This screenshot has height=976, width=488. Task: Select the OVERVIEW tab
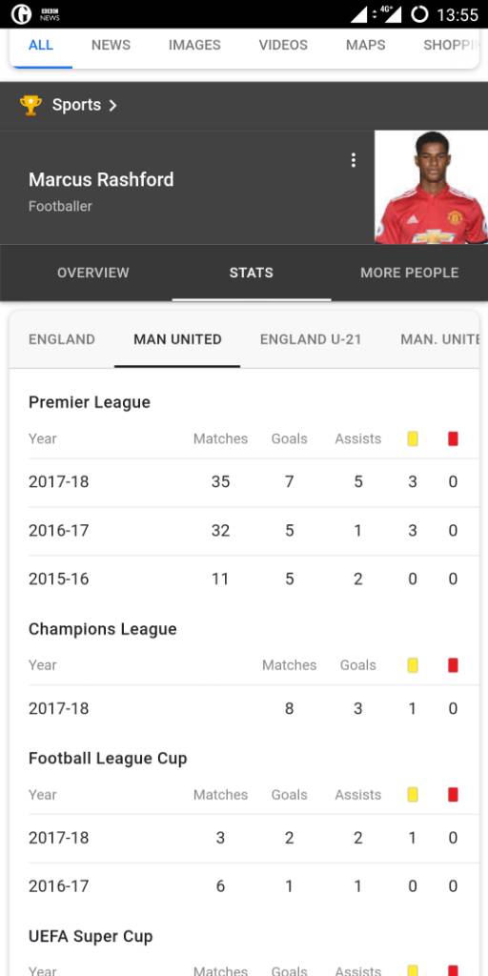93,273
